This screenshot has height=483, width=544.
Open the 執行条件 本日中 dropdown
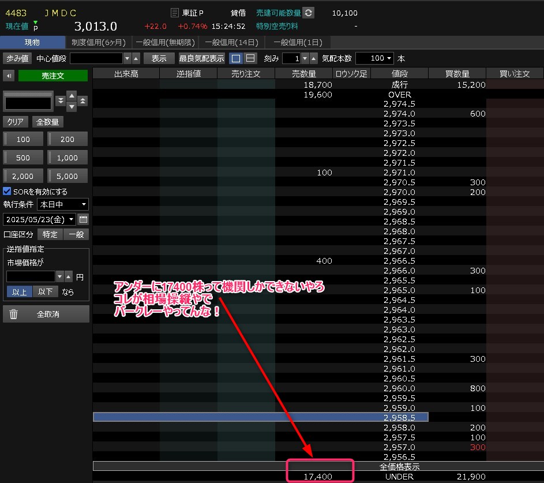[63, 204]
